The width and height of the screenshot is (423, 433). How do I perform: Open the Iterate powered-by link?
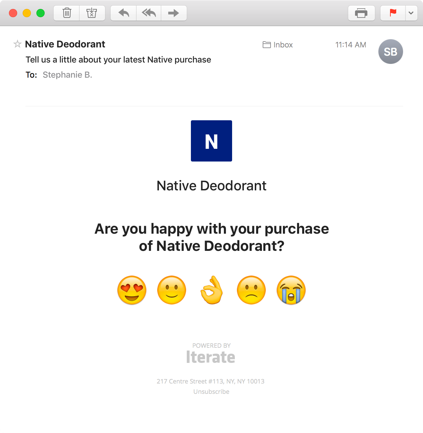[x=211, y=357]
